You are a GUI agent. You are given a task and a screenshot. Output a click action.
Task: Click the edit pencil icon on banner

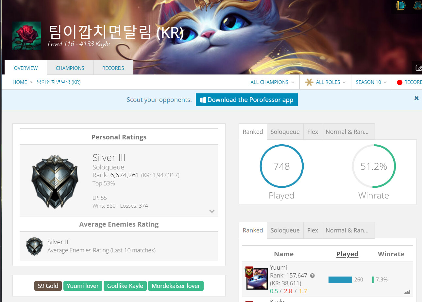pyautogui.click(x=418, y=68)
